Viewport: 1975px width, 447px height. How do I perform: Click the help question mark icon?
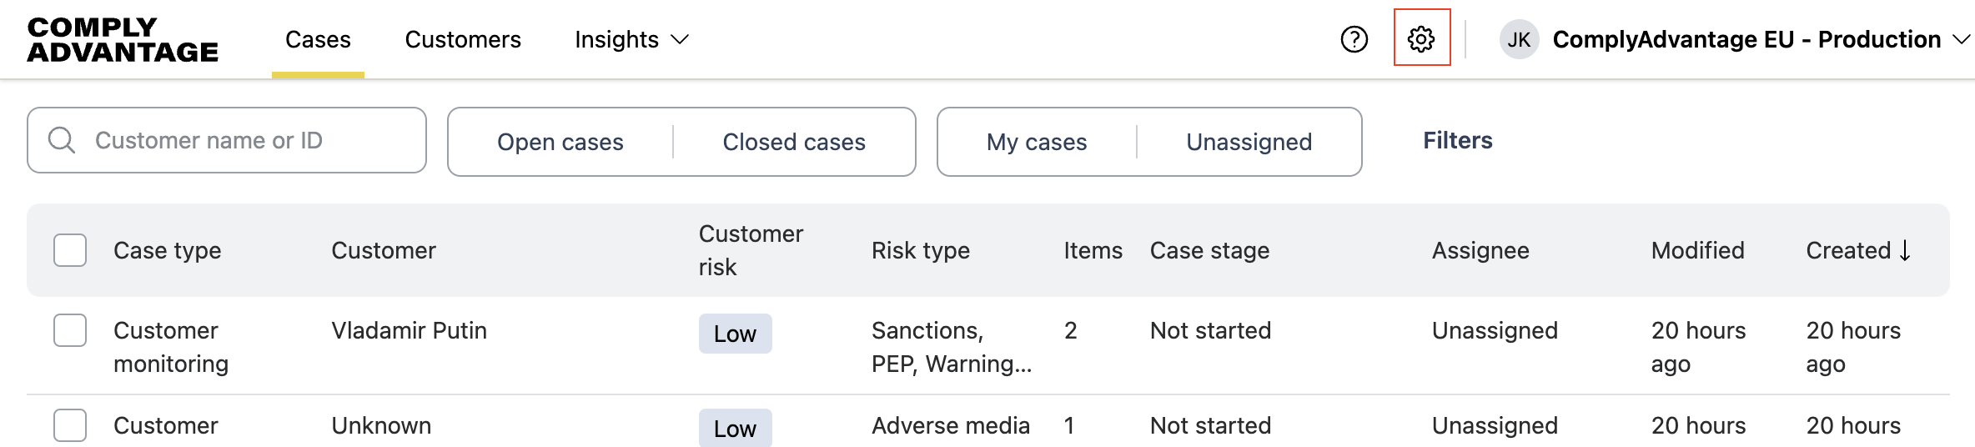pos(1354,39)
